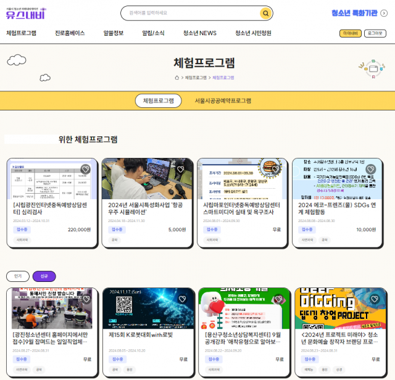Click the 로그아웃 button
Screen dimensions: 395x380
click(375, 33)
